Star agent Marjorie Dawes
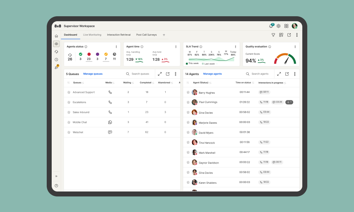Viewport: 354px width, 212px height. point(188,122)
